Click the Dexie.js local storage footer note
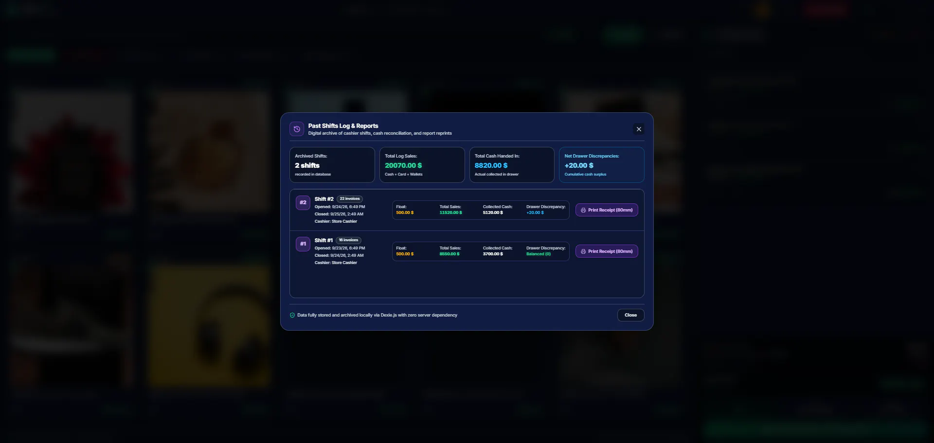The height and width of the screenshot is (443, 934). pyautogui.click(x=377, y=315)
